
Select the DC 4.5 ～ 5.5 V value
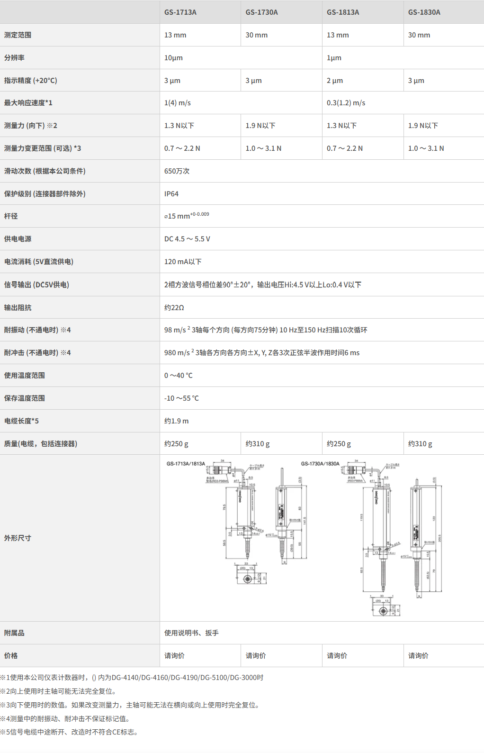(x=187, y=239)
